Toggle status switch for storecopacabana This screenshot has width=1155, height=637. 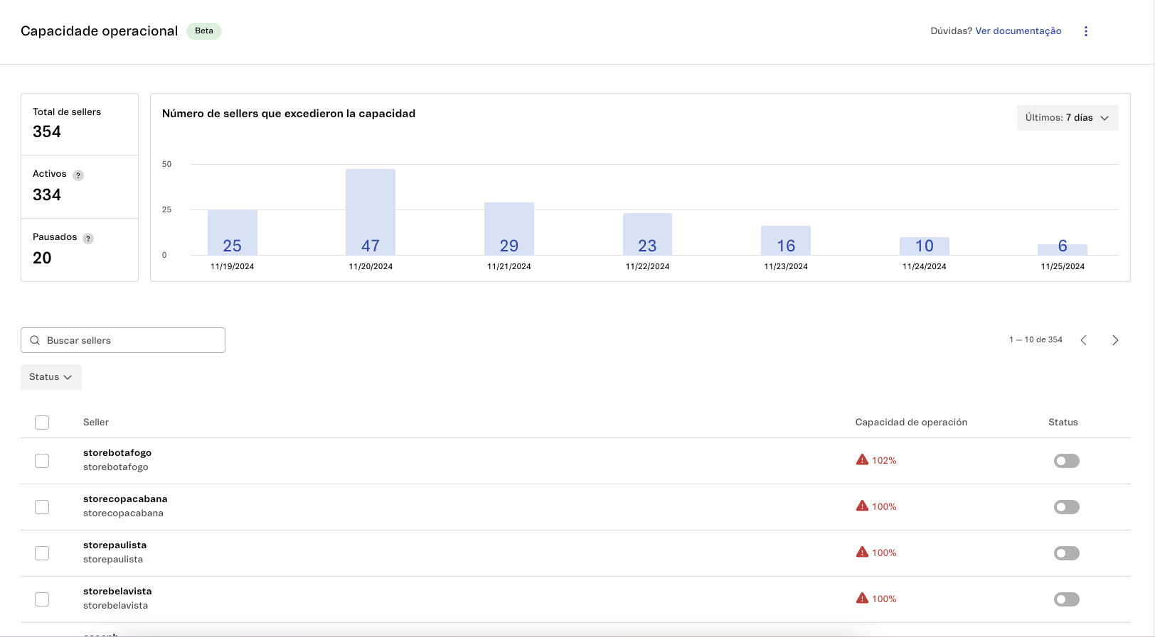tap(1066, 507)
